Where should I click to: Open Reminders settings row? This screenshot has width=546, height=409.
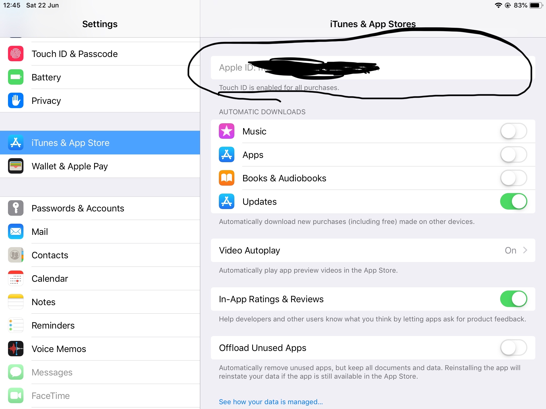pyautogui.click(x=53, y=325)
